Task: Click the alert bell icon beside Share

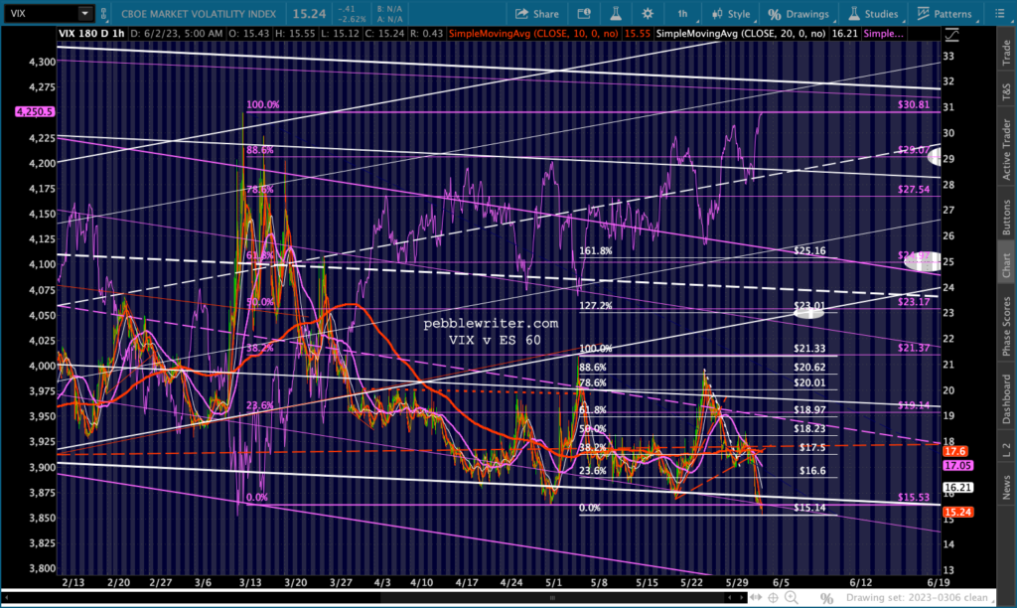Action: pyautogui.click(x=583, y=14)
